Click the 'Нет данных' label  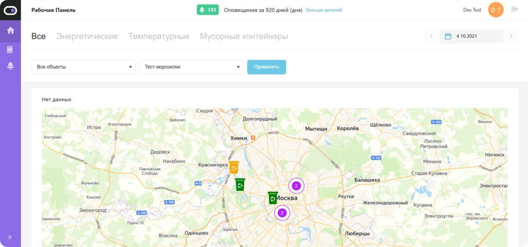click(56, 99)
